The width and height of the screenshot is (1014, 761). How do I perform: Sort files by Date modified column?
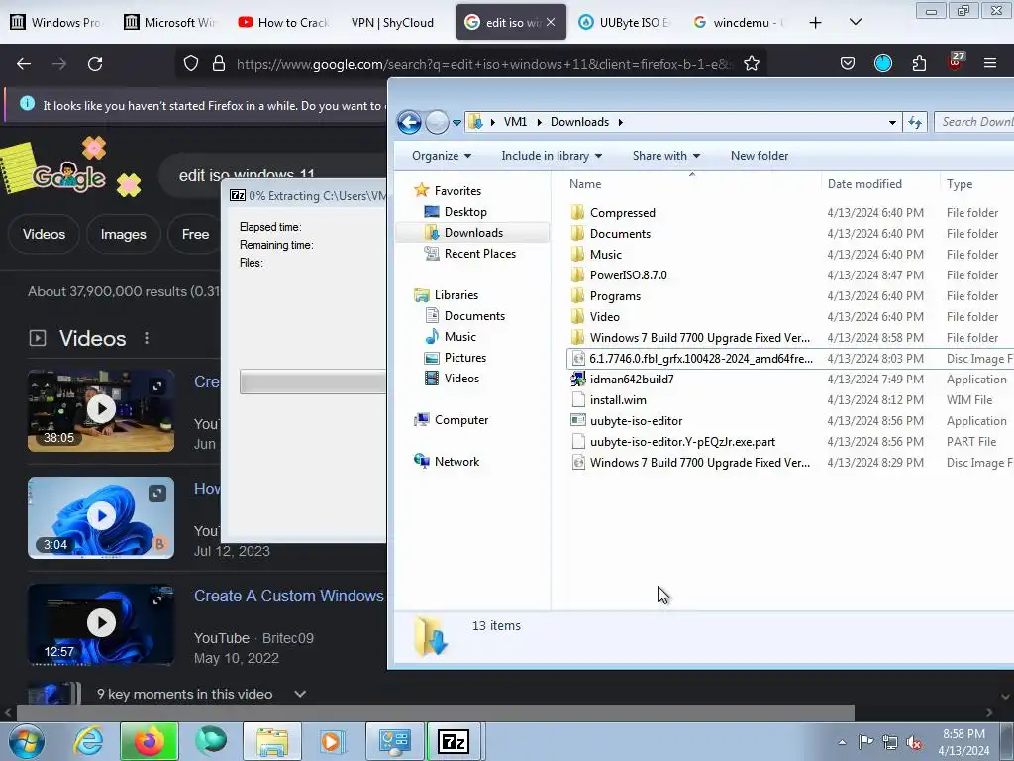click(x=879, y=183)
